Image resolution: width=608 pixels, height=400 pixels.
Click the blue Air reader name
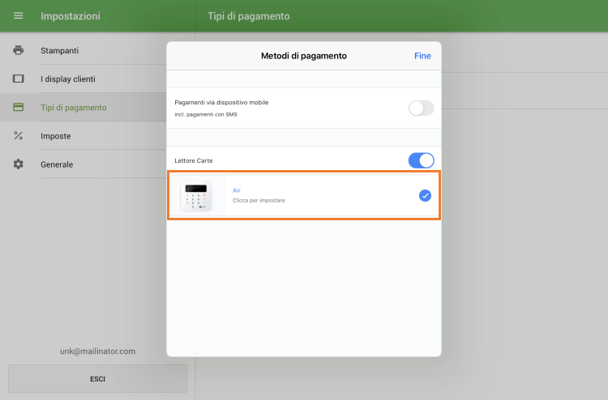click(x=237, y=190)
